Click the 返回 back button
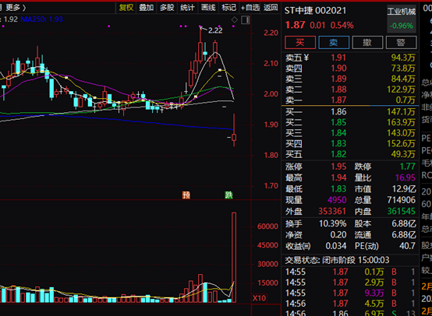 tap(271, 8)
